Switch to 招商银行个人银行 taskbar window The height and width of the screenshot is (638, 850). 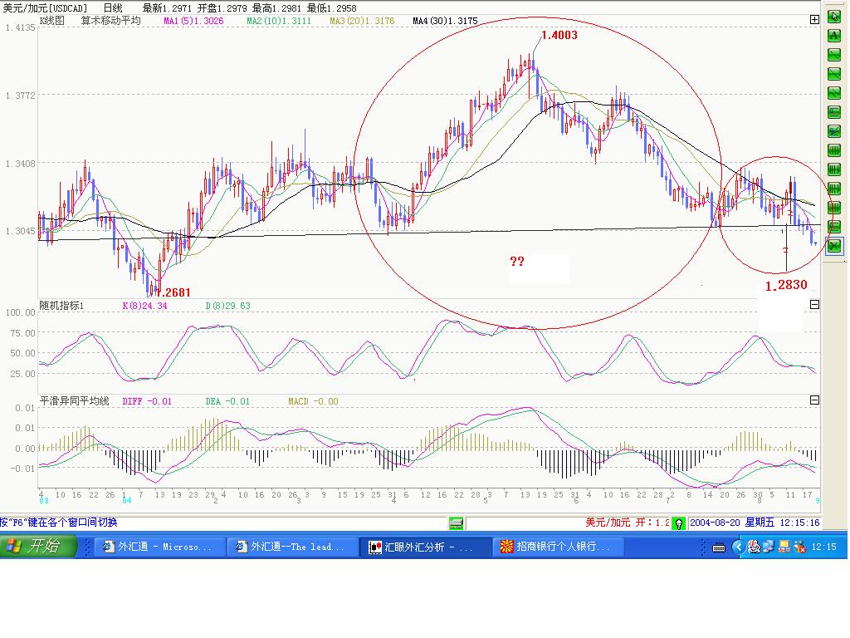click(559, 547)
